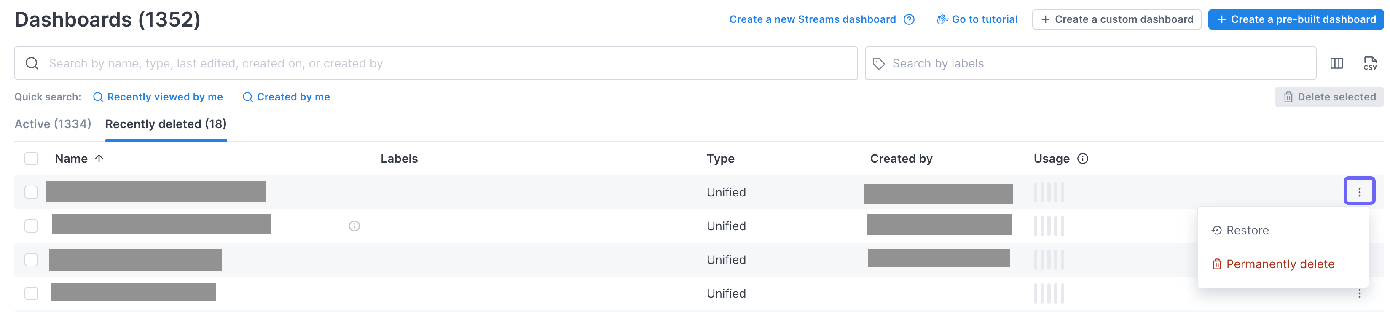Check the first row's checkbox

31,192
